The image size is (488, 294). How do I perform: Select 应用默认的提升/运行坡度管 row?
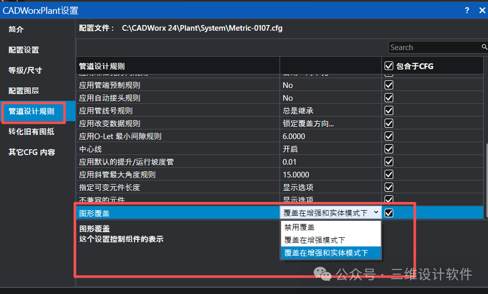point(178,162)
